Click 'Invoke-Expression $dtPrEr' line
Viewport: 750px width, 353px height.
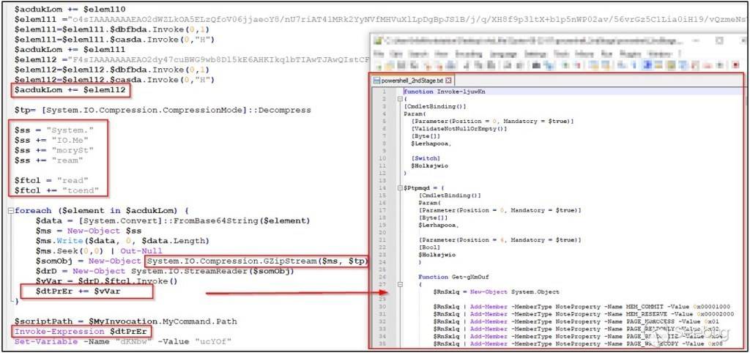click(81, 331)
